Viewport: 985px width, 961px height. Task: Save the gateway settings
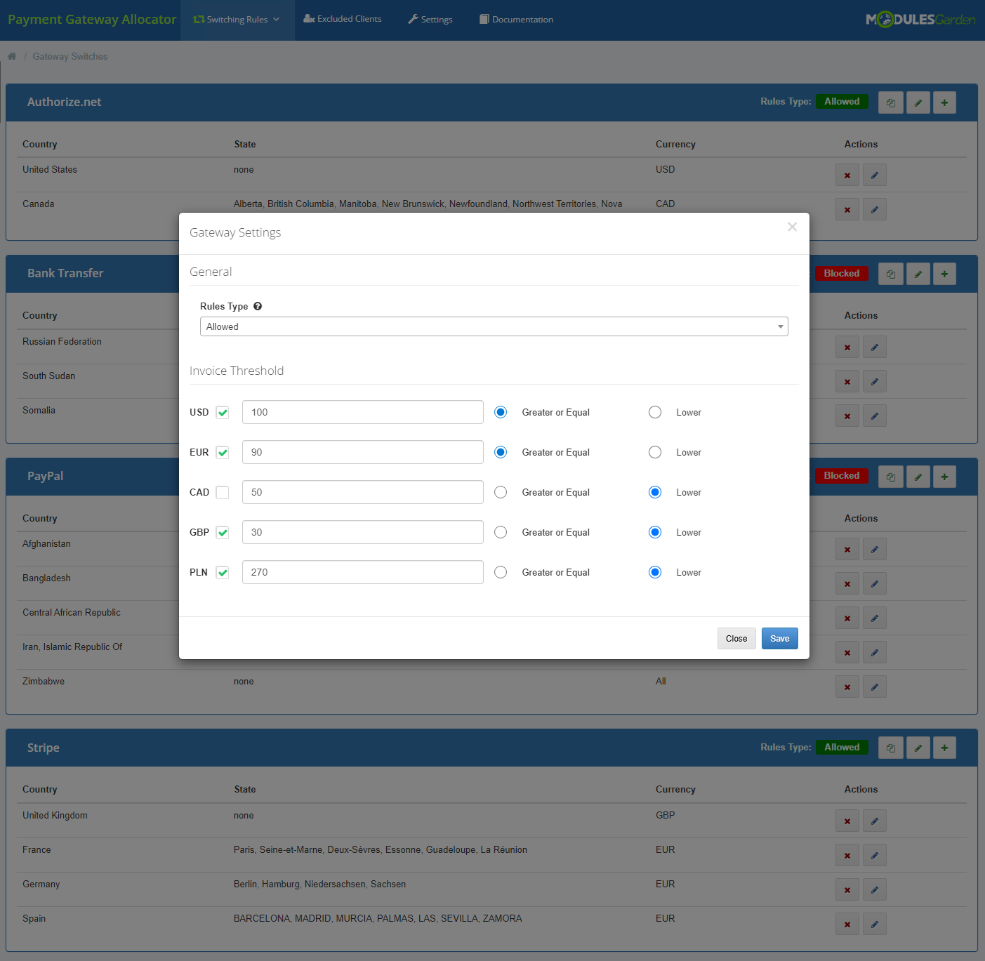click(x=779, y=638)
